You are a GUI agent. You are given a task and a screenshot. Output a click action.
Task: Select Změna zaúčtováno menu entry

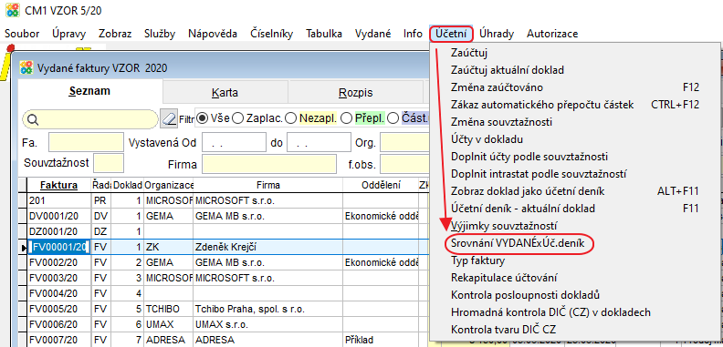[x=574, y=87]
